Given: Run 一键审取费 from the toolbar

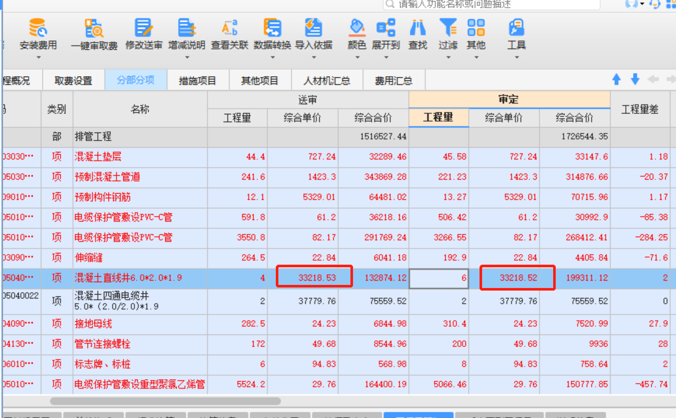Looking at the screenshot, I should (94, 27).
